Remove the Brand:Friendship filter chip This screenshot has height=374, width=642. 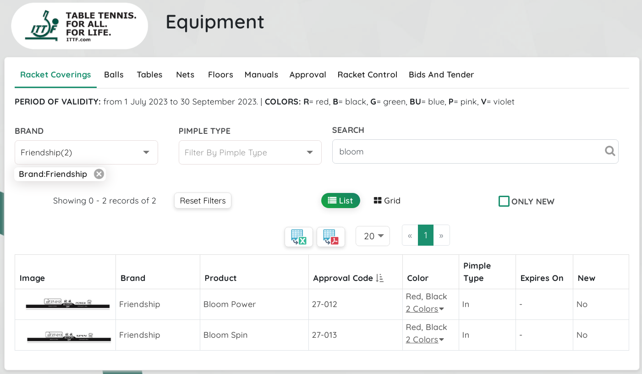99,174
